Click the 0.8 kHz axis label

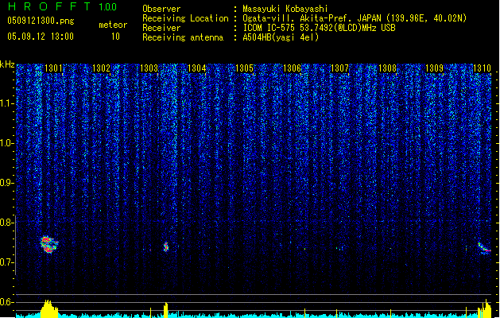point(6,223)
